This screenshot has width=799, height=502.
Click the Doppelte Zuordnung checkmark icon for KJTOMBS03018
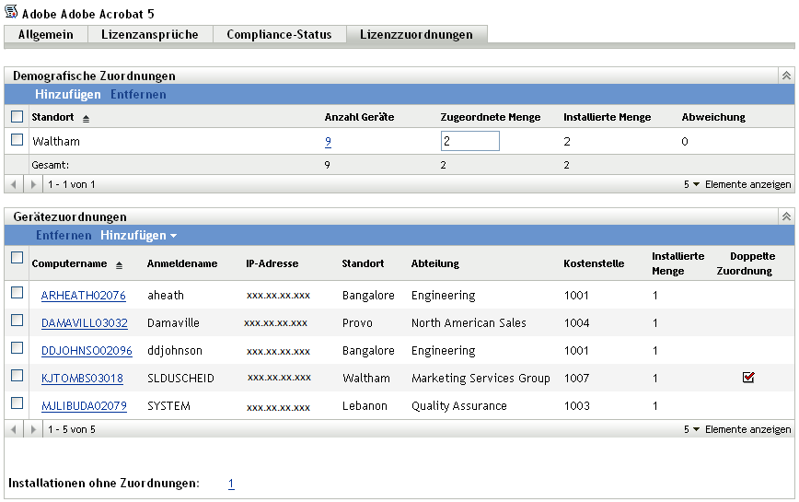point(747,377)
